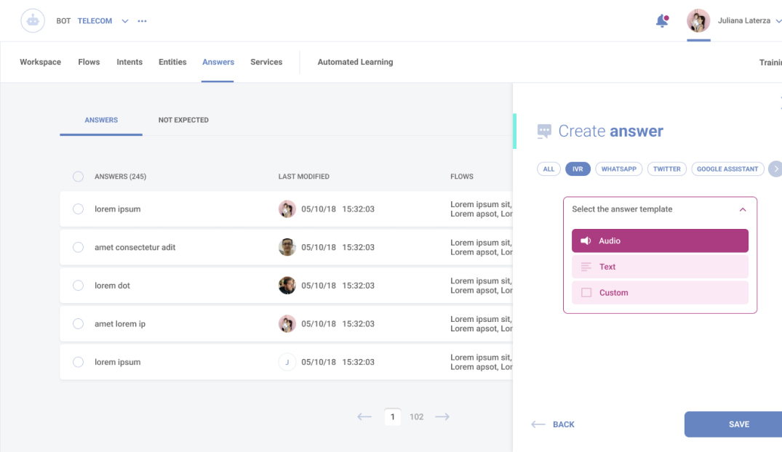Click the Create answer chat icon
Image resolution: width=782 pixels, height=452 pixels.
544,132
